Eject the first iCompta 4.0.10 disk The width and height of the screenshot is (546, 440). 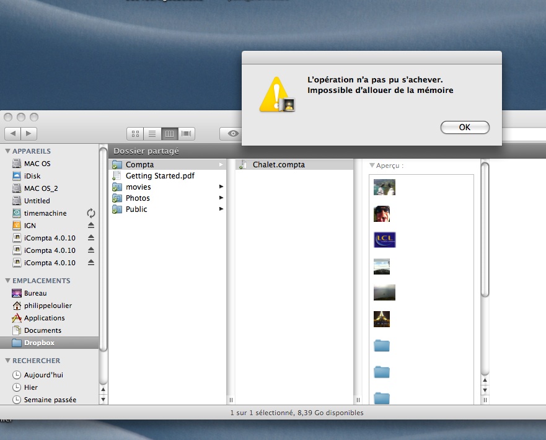point(91,238)
